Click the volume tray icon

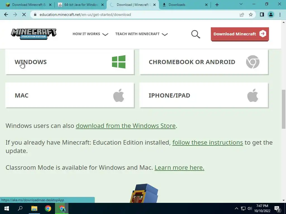click(x=250, y=208)
